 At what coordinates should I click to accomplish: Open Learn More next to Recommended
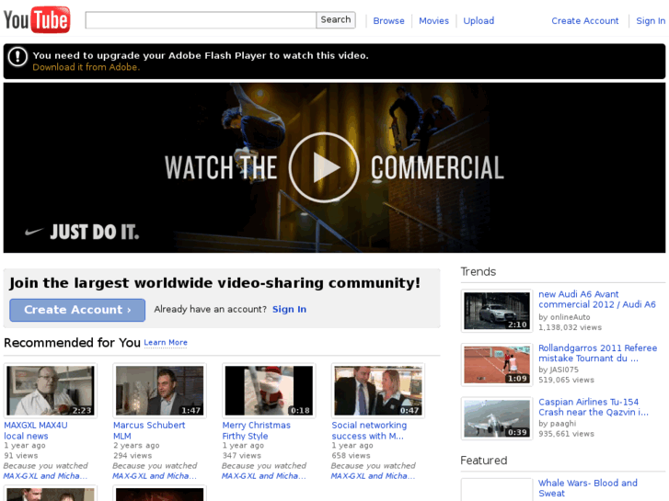(166, 342)
